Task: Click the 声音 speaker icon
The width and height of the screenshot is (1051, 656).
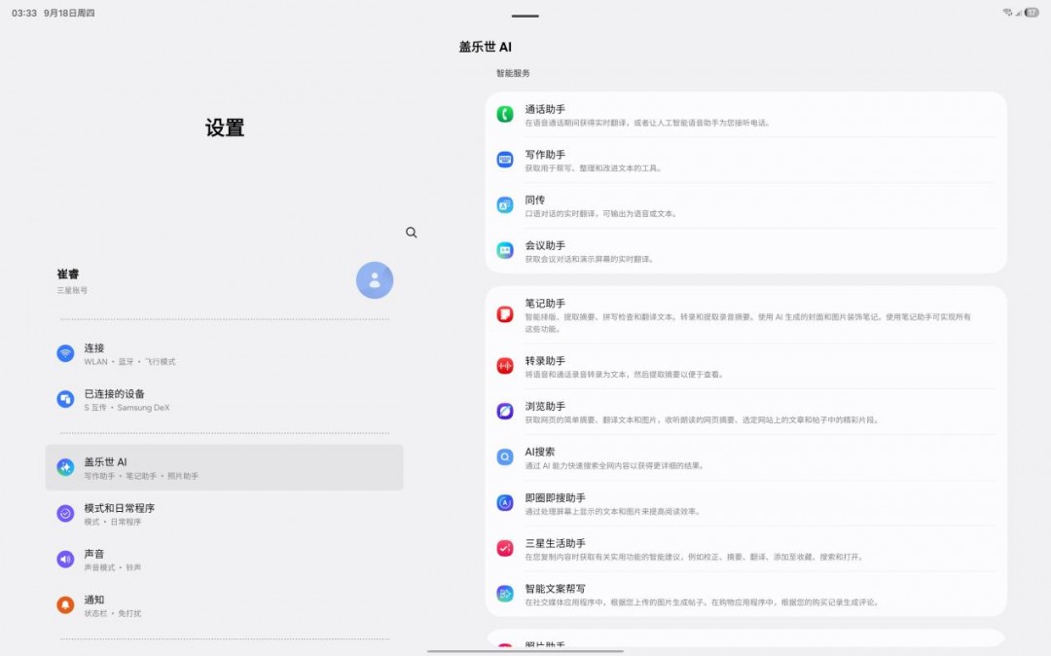Action: coord(65,559)
